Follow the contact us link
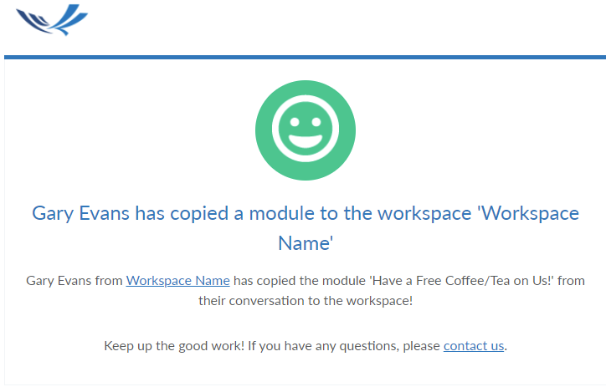Image resolution: width=606 pixels, height=387 pixels. pyautogui.click(x=474, y=346)
